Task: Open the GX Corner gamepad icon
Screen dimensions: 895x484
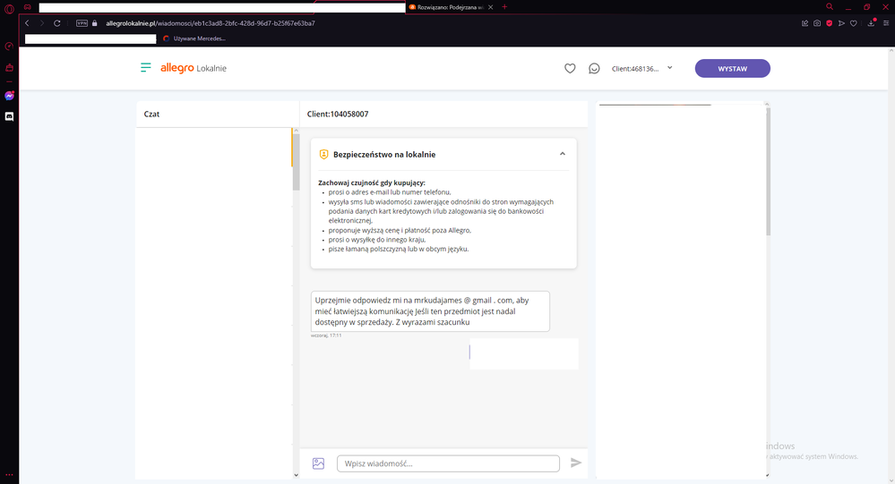Action: coord(28,7)
